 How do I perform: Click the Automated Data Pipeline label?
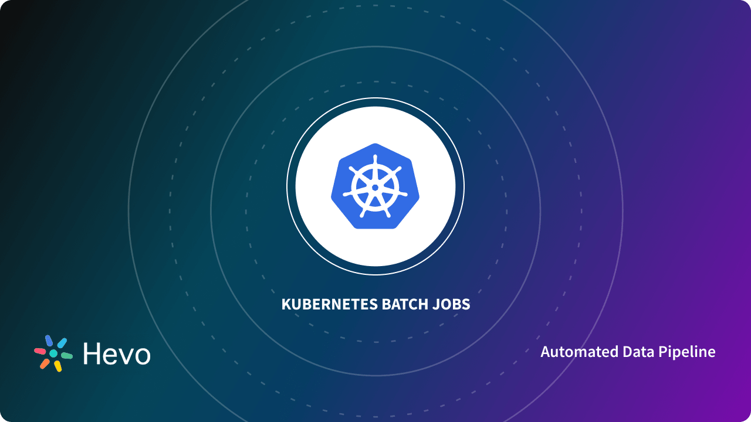pos(628,352)
